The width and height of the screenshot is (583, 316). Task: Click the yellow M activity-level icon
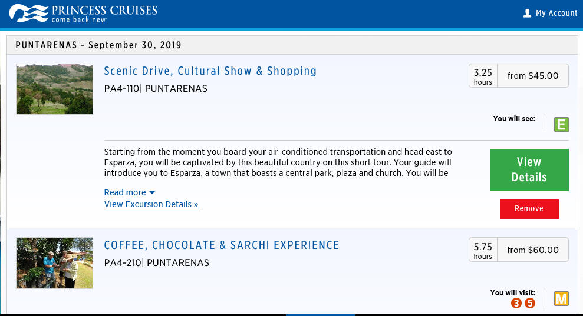click(x=561, y=298)
